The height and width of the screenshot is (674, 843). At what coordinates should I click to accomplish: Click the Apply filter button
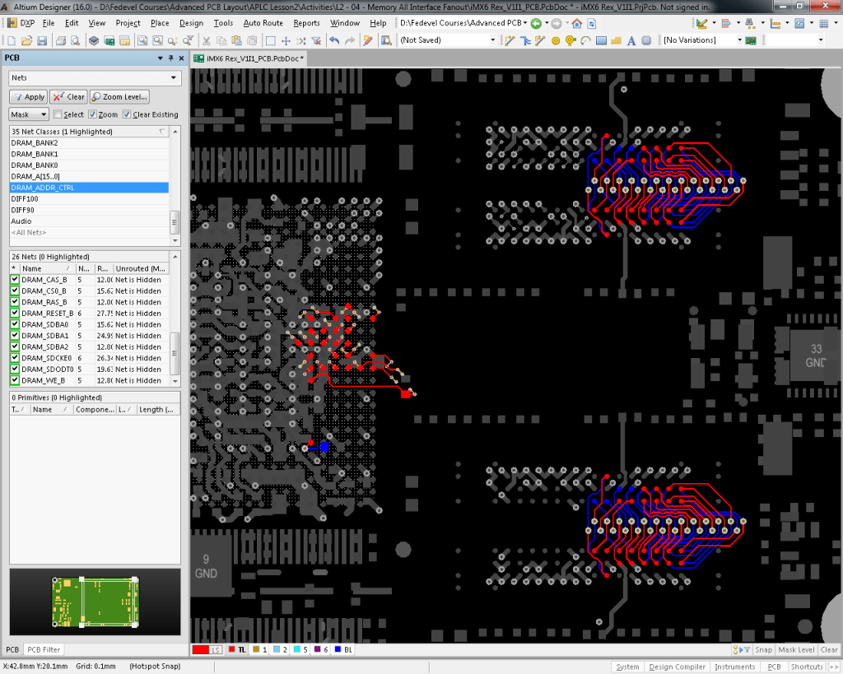pyautogui.click(x=28, y=96)
